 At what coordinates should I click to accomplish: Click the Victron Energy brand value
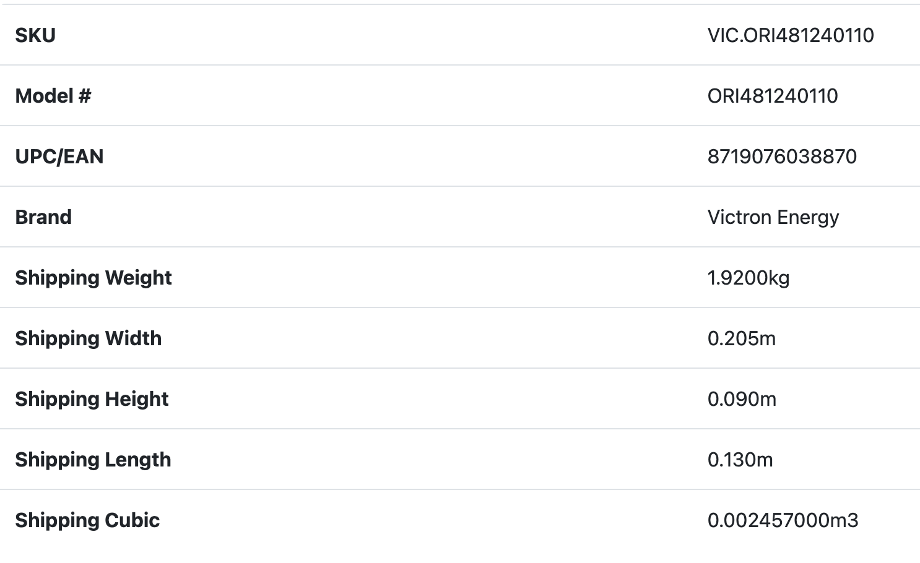(773, 217)
